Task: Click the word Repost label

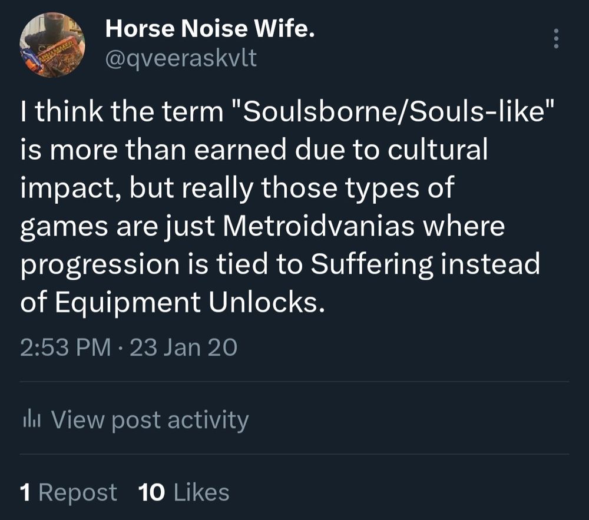Action: point(78,492)
